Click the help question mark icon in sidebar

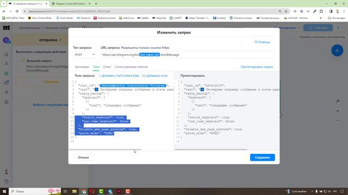[x=7, y=181]
